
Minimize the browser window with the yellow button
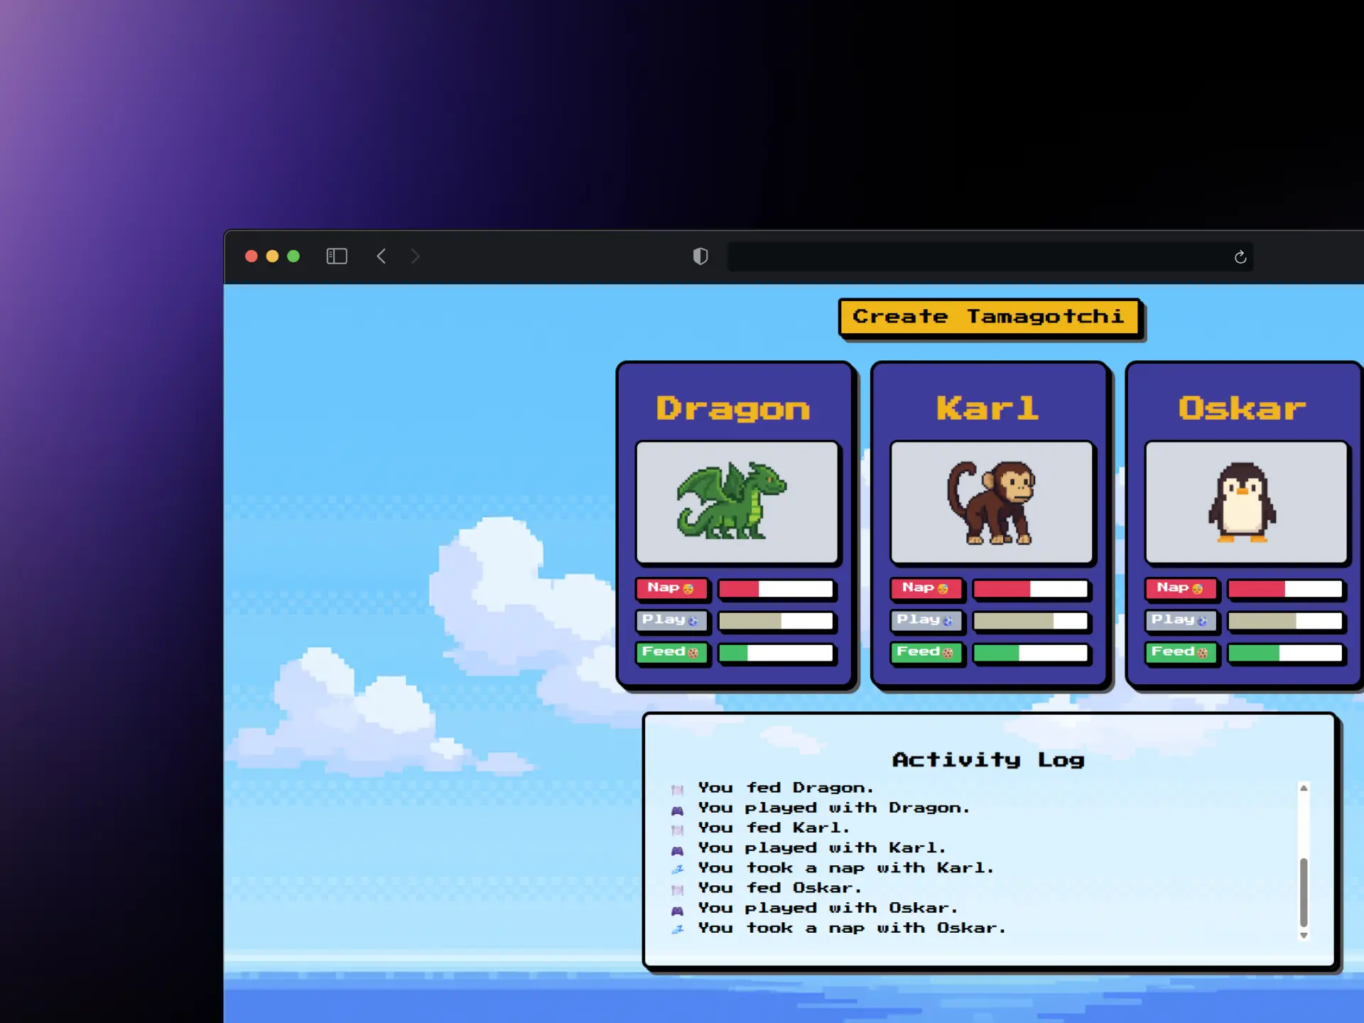click(272, 256)
